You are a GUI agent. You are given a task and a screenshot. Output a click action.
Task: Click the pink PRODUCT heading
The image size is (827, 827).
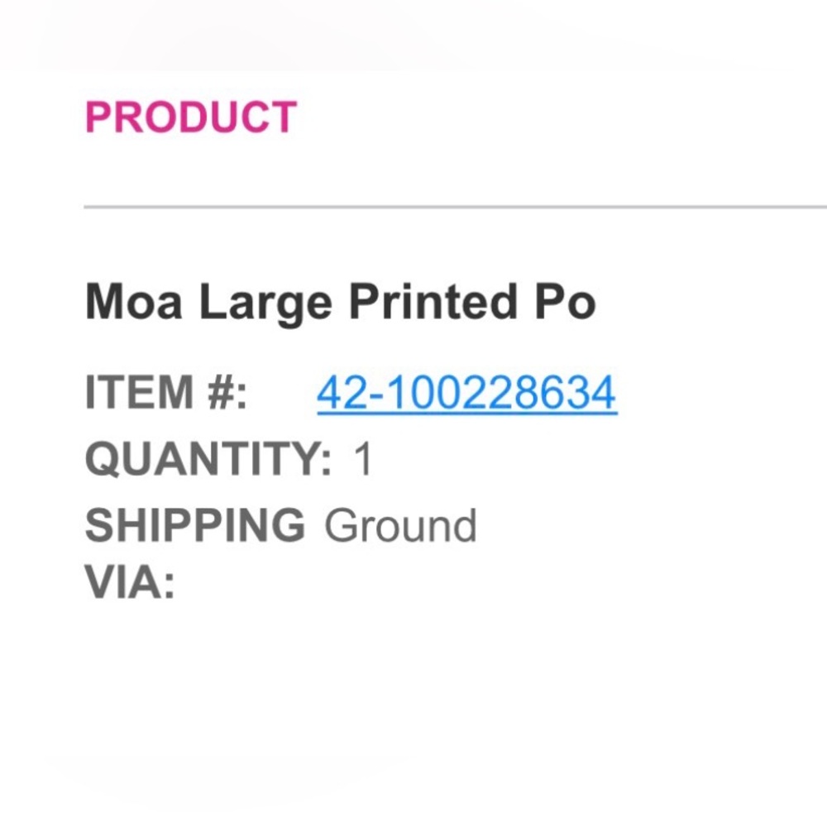click(191, 117)
